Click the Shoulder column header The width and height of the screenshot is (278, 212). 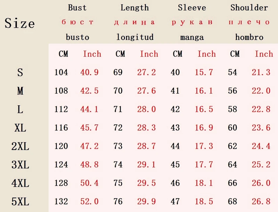[x=249, y=7]
